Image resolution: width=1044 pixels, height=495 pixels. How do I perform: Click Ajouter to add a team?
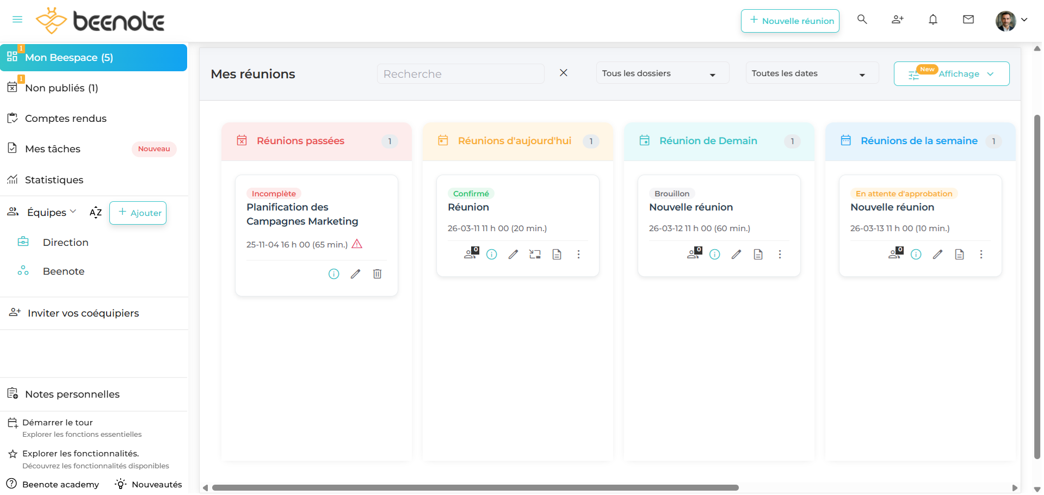pos(138,213)
